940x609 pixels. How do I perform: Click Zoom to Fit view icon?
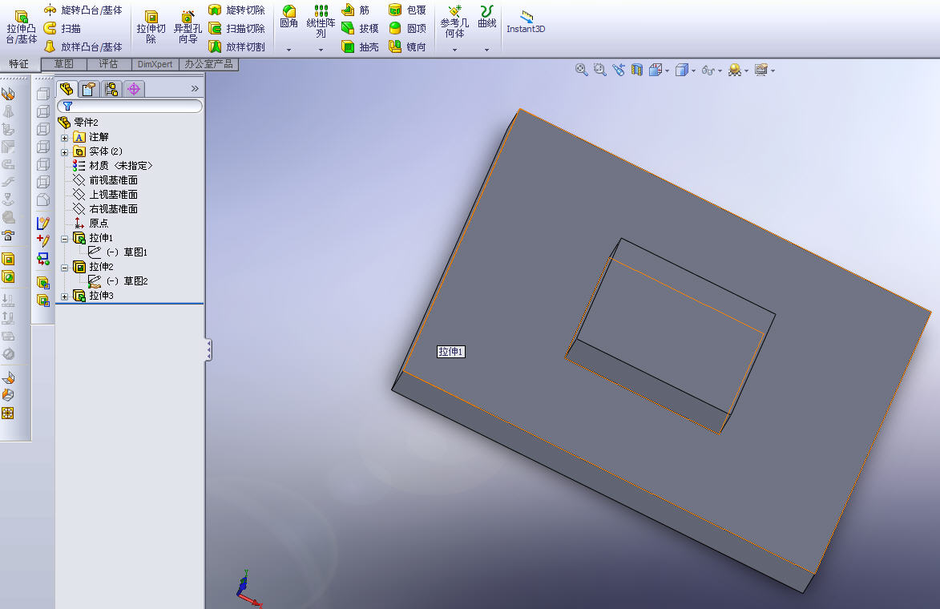click(x=581, y=71)
